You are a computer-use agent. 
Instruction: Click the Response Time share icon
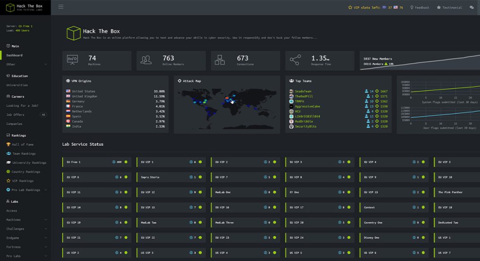(x=295, y=60)
